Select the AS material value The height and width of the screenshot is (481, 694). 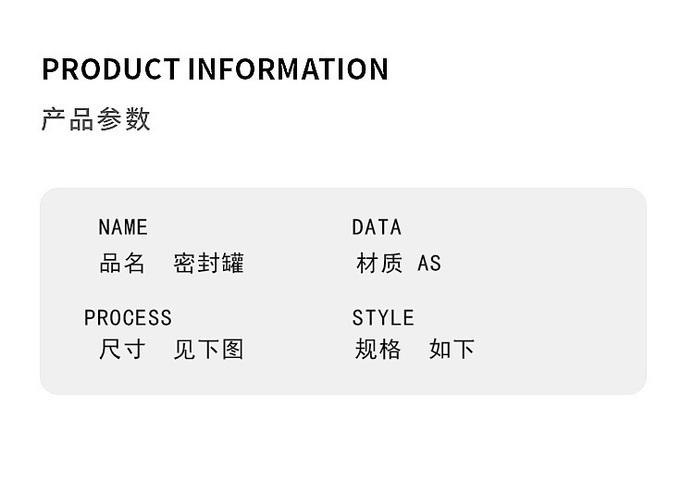(429, 264)
